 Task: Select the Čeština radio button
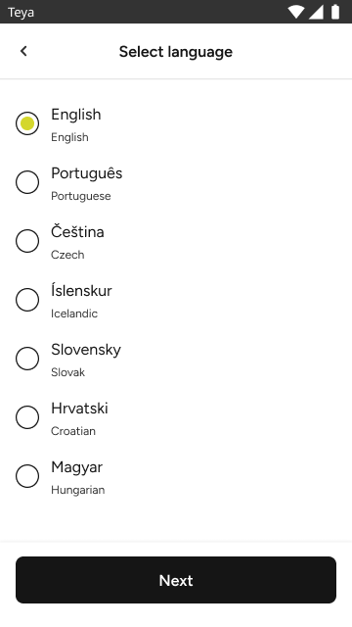pos(27,241)
